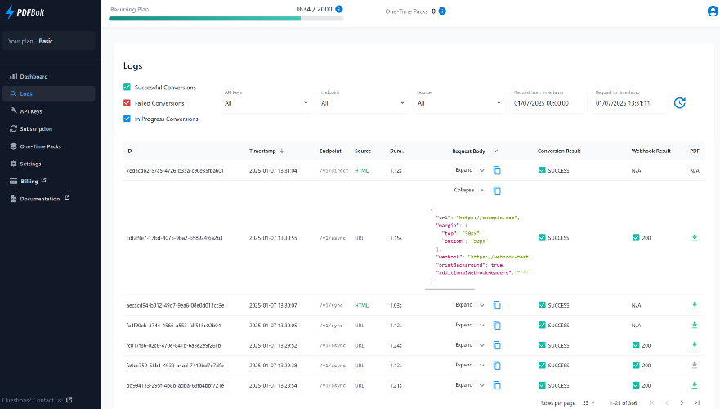This screenshot has width=720, height=409.
Task: Download PDF for the 13:28:54 log entry
Action: point(695,385)
